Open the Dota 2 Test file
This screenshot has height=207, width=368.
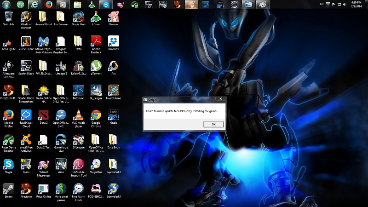43,142
